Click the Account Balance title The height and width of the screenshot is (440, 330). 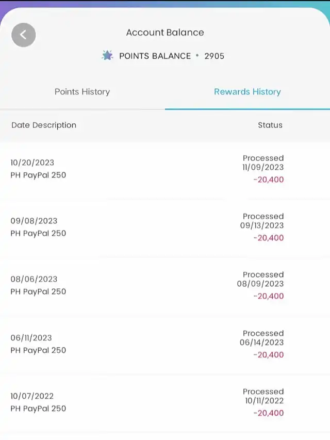point(165,32)
